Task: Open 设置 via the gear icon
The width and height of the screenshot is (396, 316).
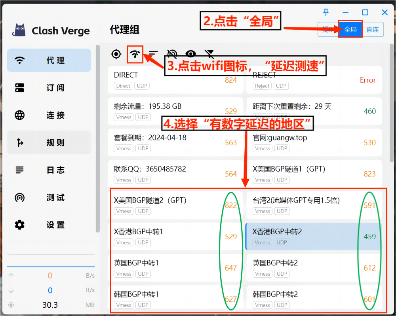Action: (x=19, y=225)
